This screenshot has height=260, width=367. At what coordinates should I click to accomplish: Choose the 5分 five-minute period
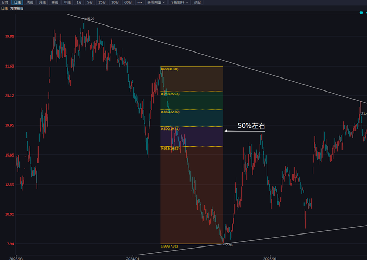click(x=90, y=2)
